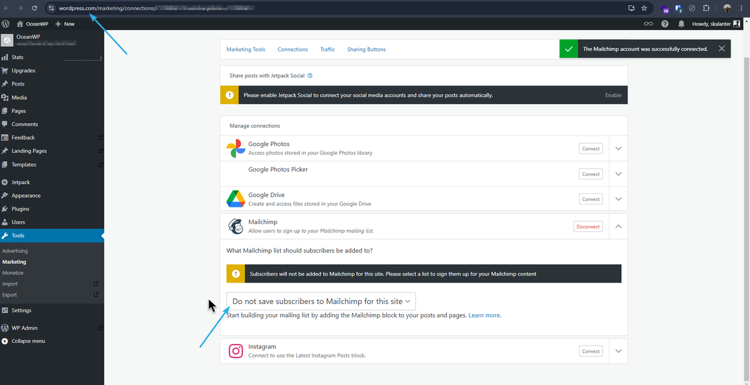Switch to the Connections tab
The image size is (750, 385).
click(x=292, y=50)
